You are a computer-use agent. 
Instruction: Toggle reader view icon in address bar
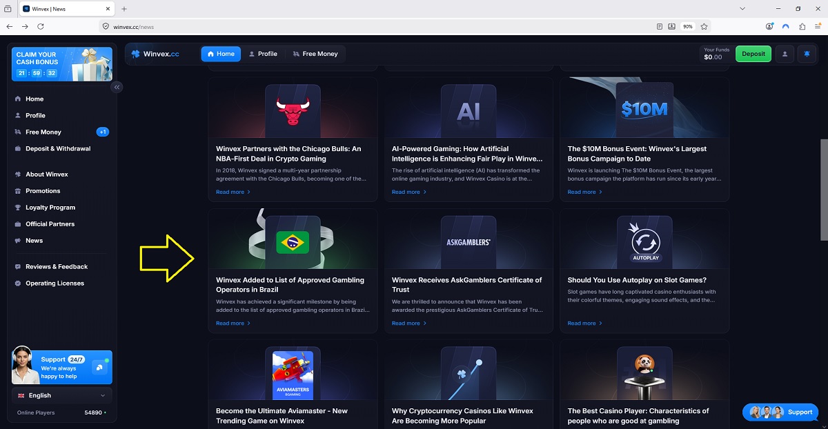click(660, 26)
